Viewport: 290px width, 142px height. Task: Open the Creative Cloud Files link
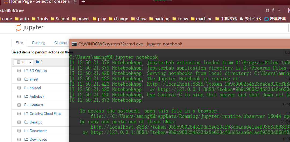(45, 114)
